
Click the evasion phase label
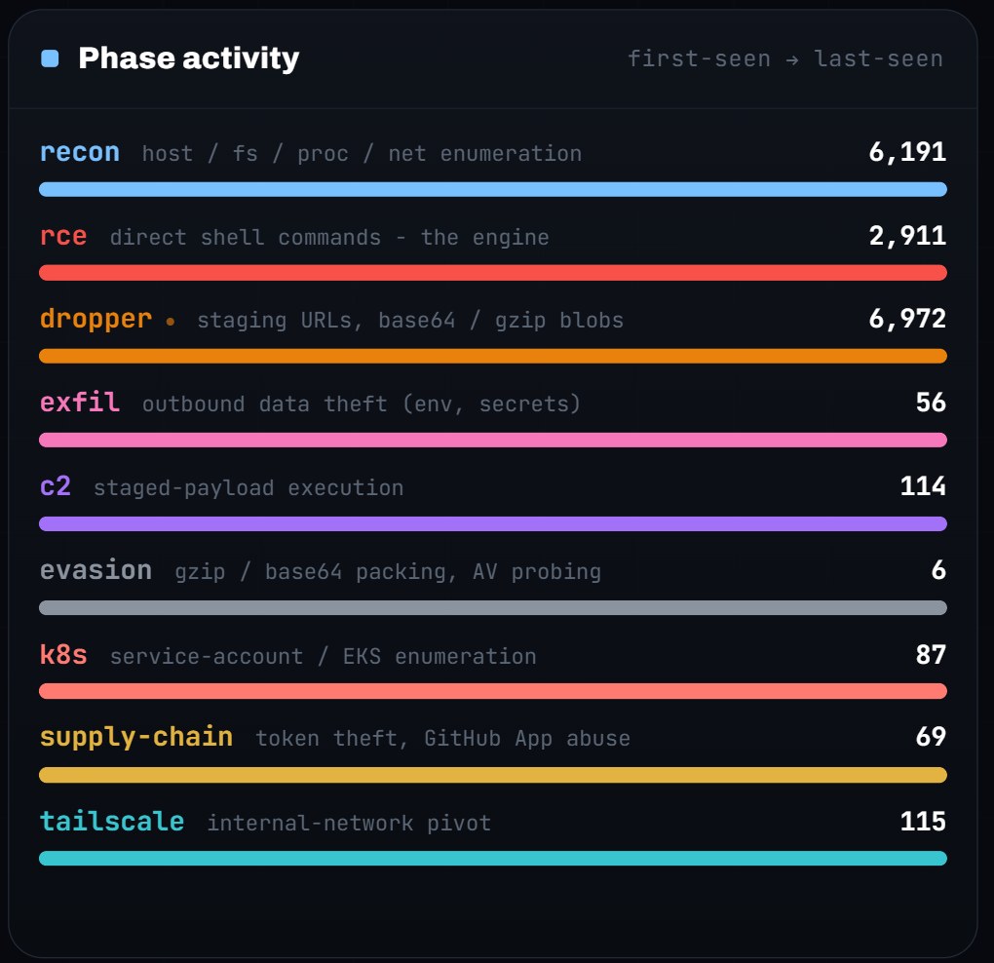96,570
